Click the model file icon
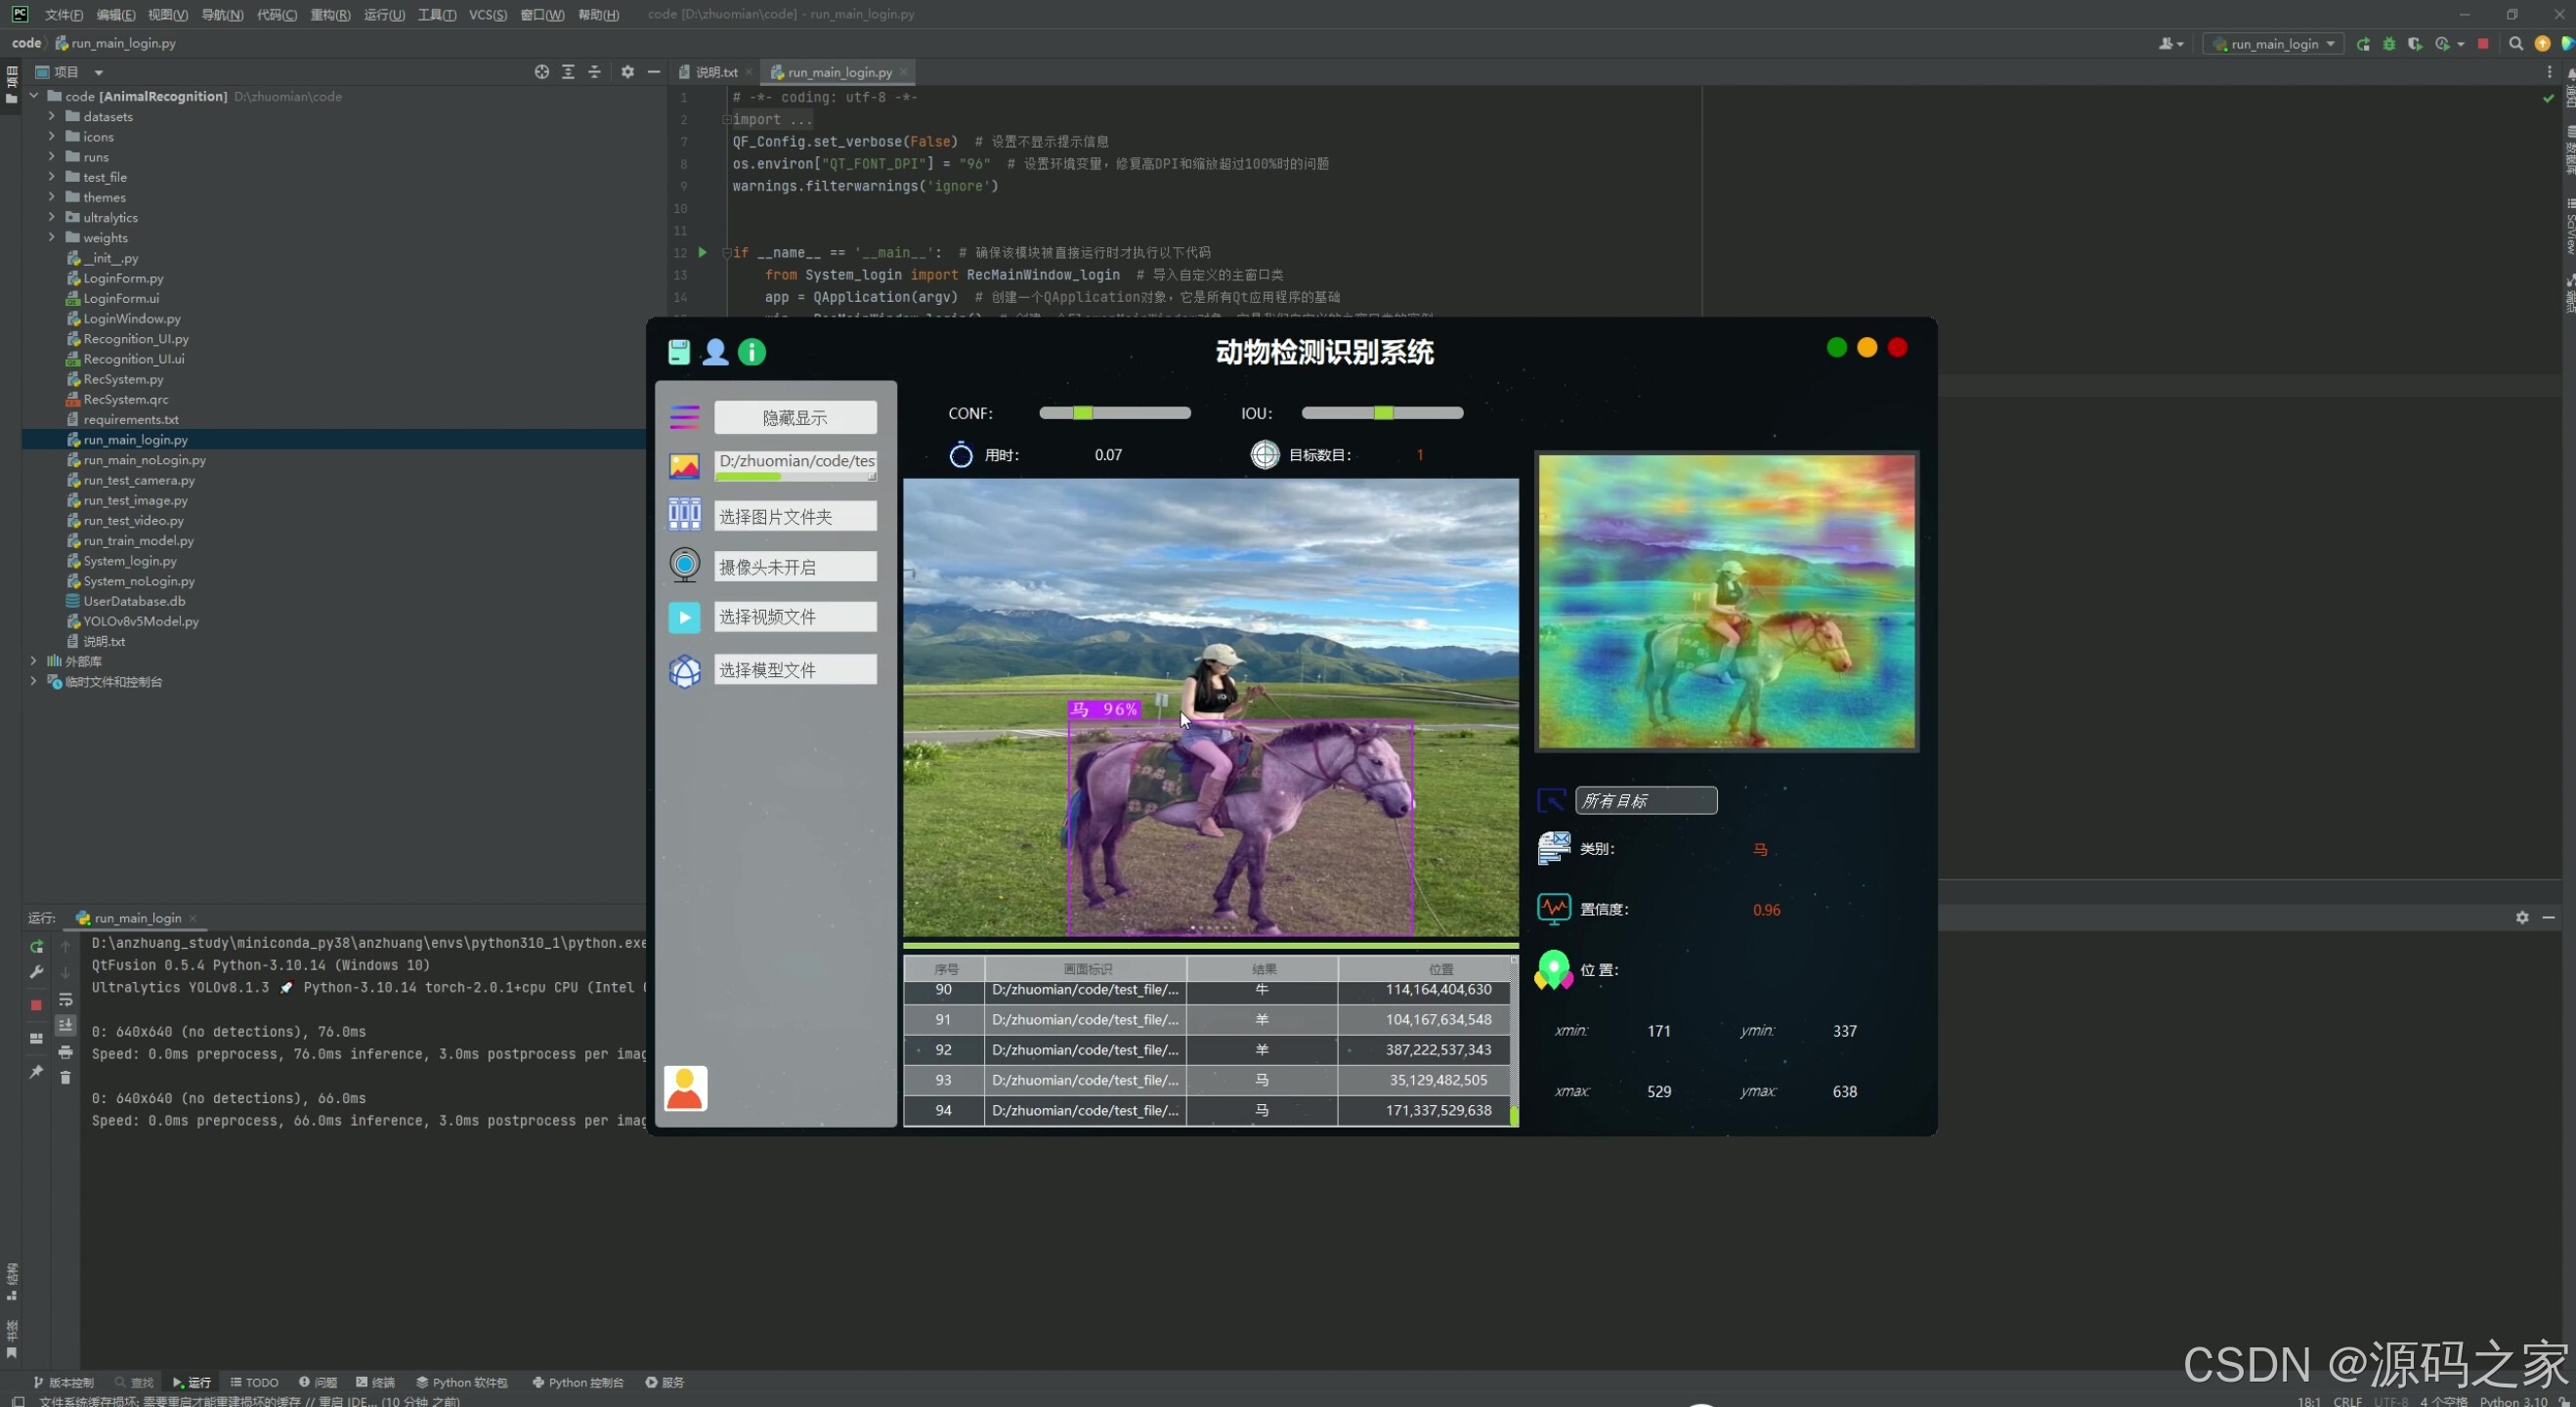Viewport: 2576px width, 1407px height. pyautogui.click(x=684, y=670)
